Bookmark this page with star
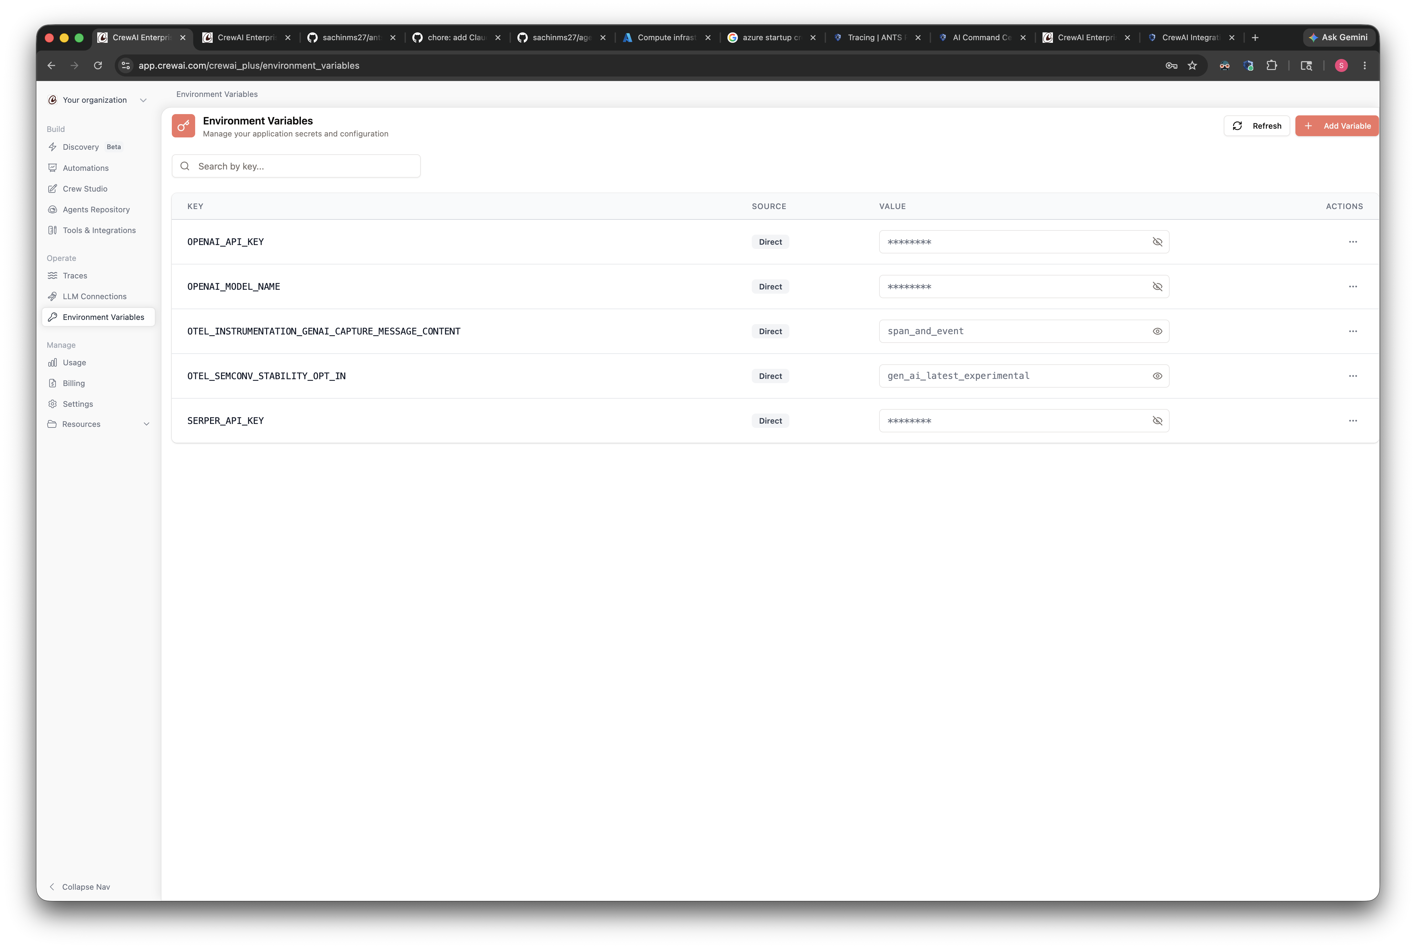This screenshot has height=949, width=1416. coord(1192,65)
